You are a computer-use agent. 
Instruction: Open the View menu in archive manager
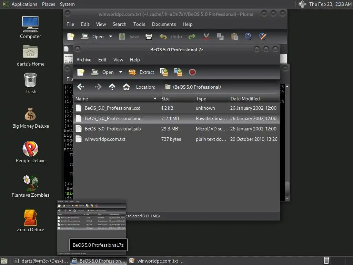(118, 60)
